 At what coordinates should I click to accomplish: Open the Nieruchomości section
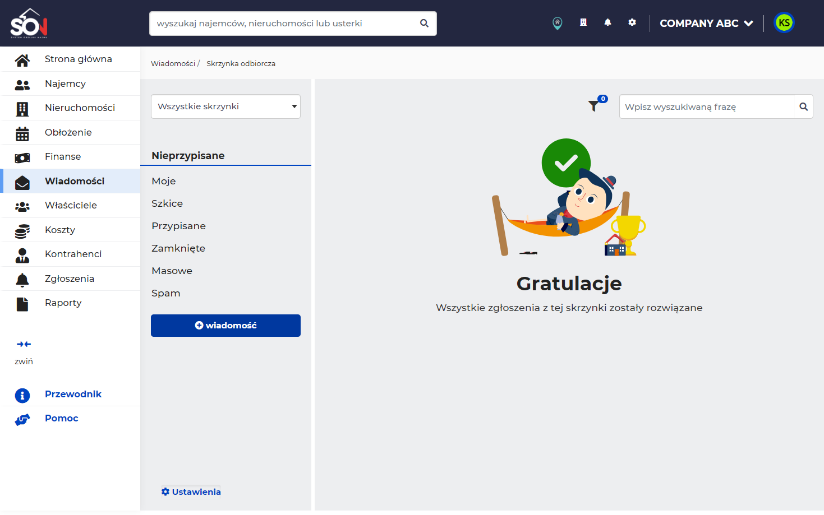coord(80,108)
